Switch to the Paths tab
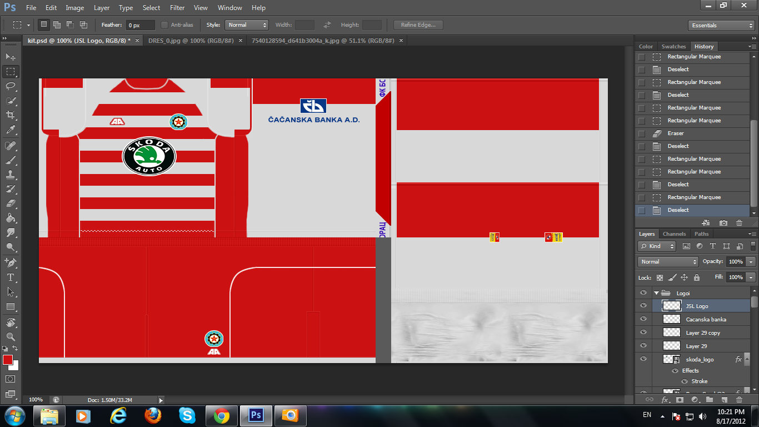759x427 pixels. (701, 234)
